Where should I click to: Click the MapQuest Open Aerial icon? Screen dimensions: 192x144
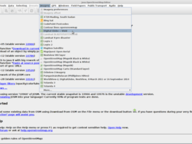42,51
